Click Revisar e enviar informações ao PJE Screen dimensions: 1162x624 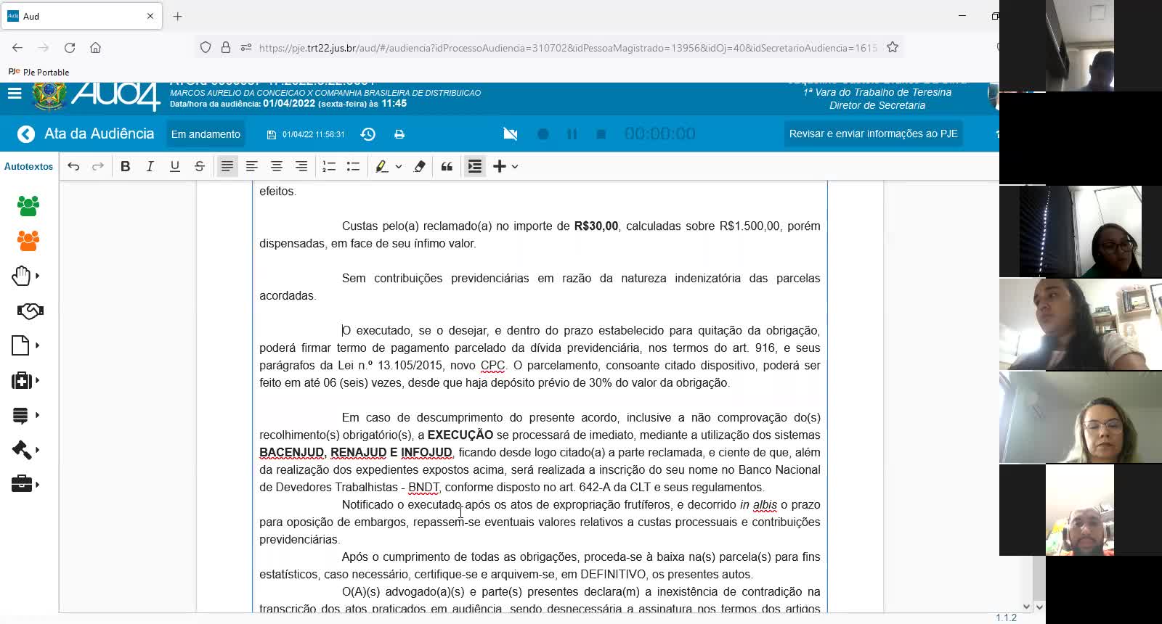click(x=874, y=134)
